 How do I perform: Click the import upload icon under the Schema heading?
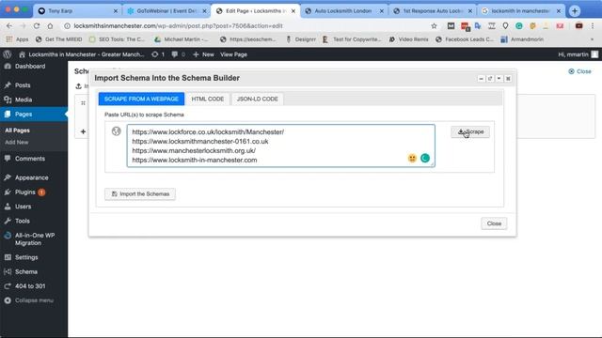pyautogui.click(x=79, y=86)
